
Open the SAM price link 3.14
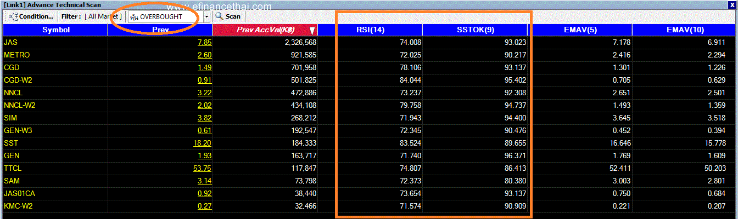click(x=205, y=181)
